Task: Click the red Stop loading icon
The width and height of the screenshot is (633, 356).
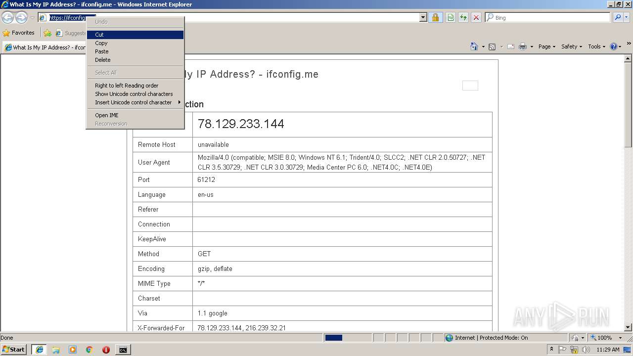Action: (x=476, y=18)
